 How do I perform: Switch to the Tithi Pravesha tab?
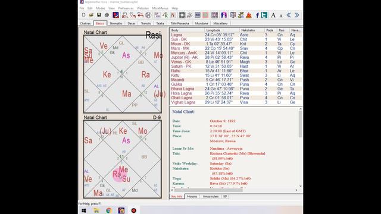click(x=180, y=23)
